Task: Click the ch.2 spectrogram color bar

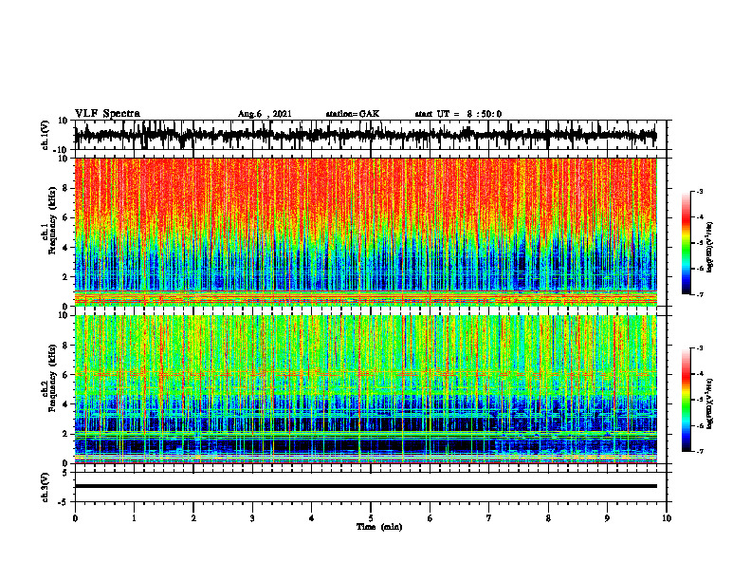Action: point(687,400)
